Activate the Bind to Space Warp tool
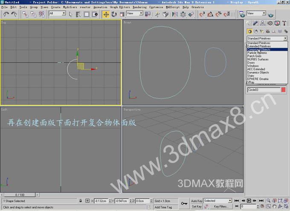Image resolution: width=290 pixels, height=211 pixels. click(42, 14)
